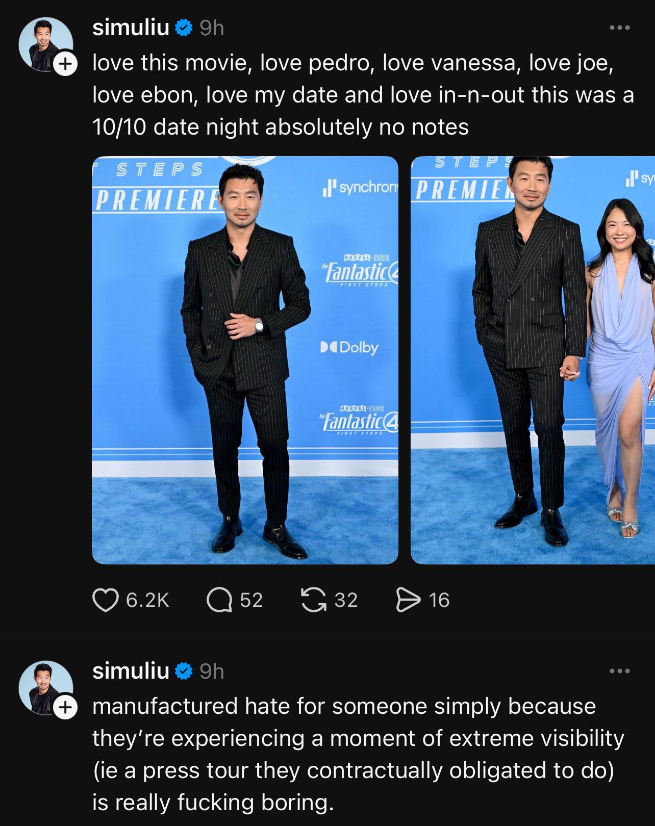
Task: Tap the simuliu username on first post
Action: (x=131, y=28)
